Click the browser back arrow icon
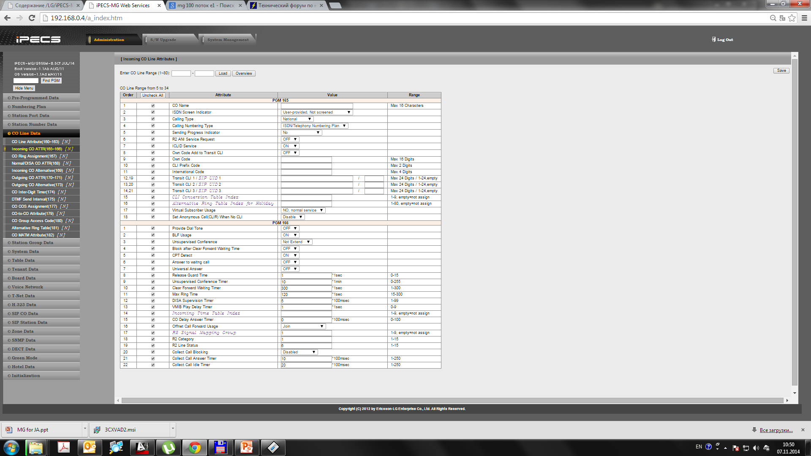This screenshot has height=456, width=811. 7,18
